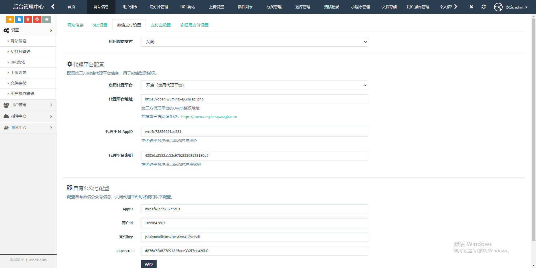Image resolution: width=536 pixels, height=268 pixels.
Task: Collapse sidebar with the left chevron icon
Action: pyautogui.click(x=53, y=7)
